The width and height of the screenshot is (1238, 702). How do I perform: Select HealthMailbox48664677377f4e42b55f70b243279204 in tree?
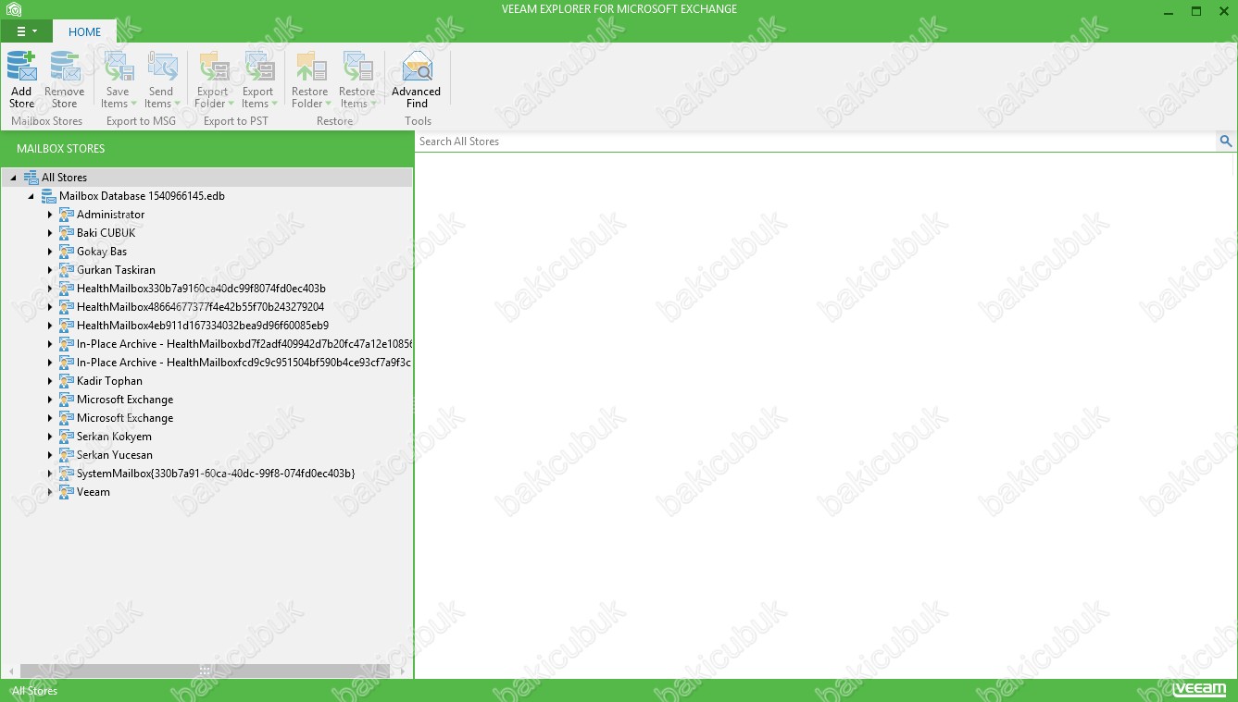(x=200, y=307)
